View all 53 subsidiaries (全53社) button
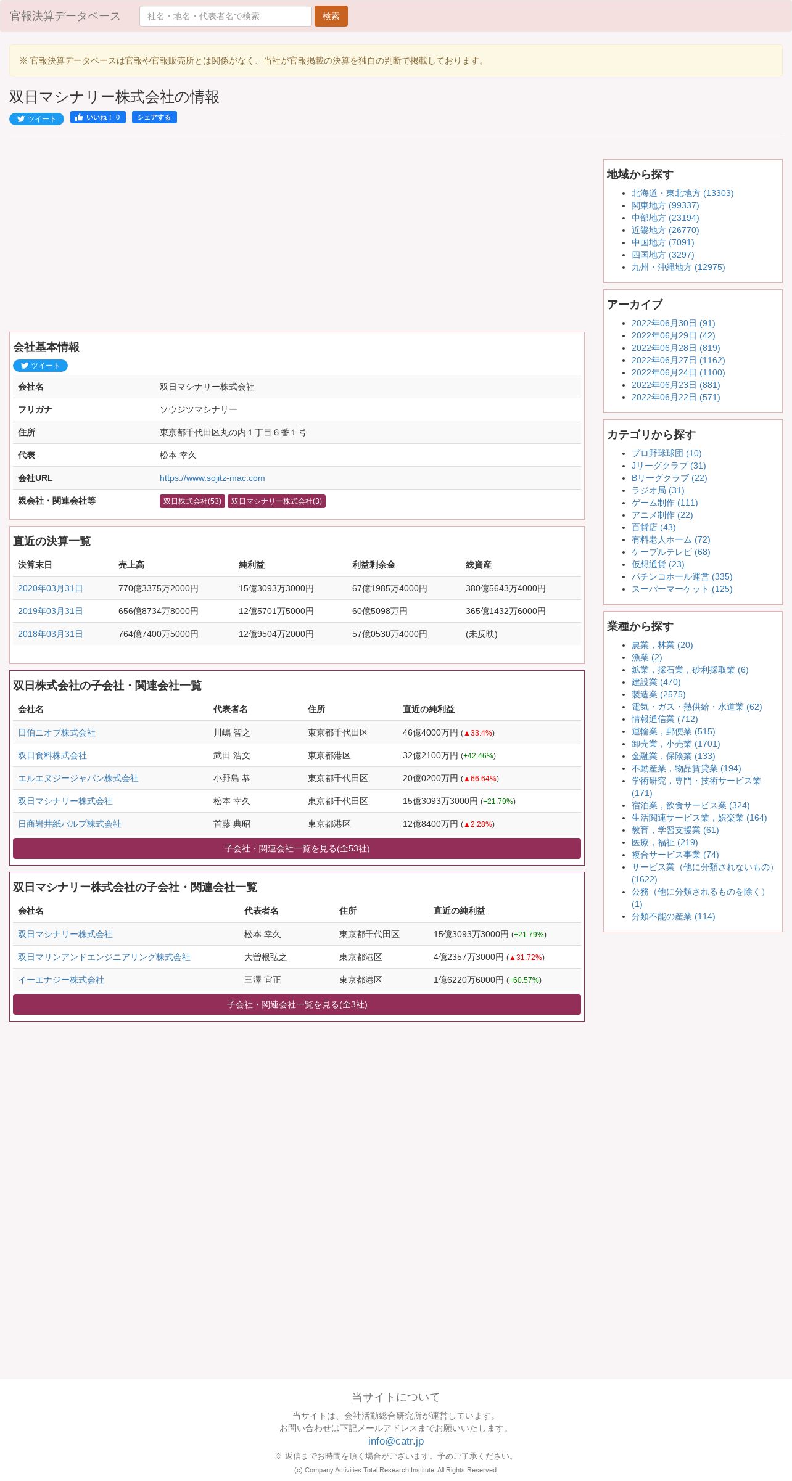 pyautogui.click(x=297, y=848)
